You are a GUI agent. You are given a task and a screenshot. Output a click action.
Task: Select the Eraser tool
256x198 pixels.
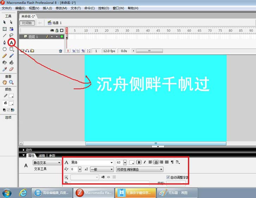(x=11, y=69)
